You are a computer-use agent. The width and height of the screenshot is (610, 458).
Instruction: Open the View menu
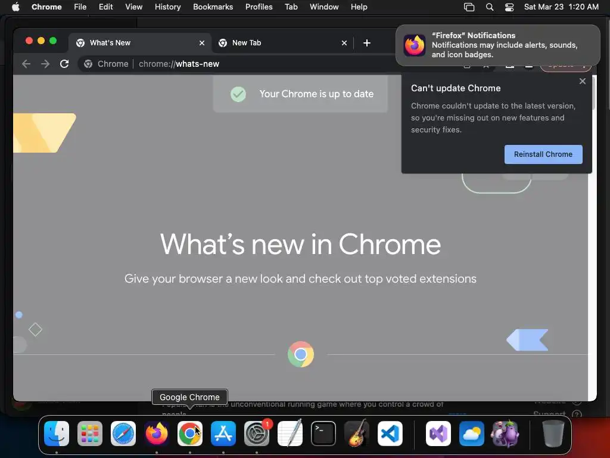point(134,7)
